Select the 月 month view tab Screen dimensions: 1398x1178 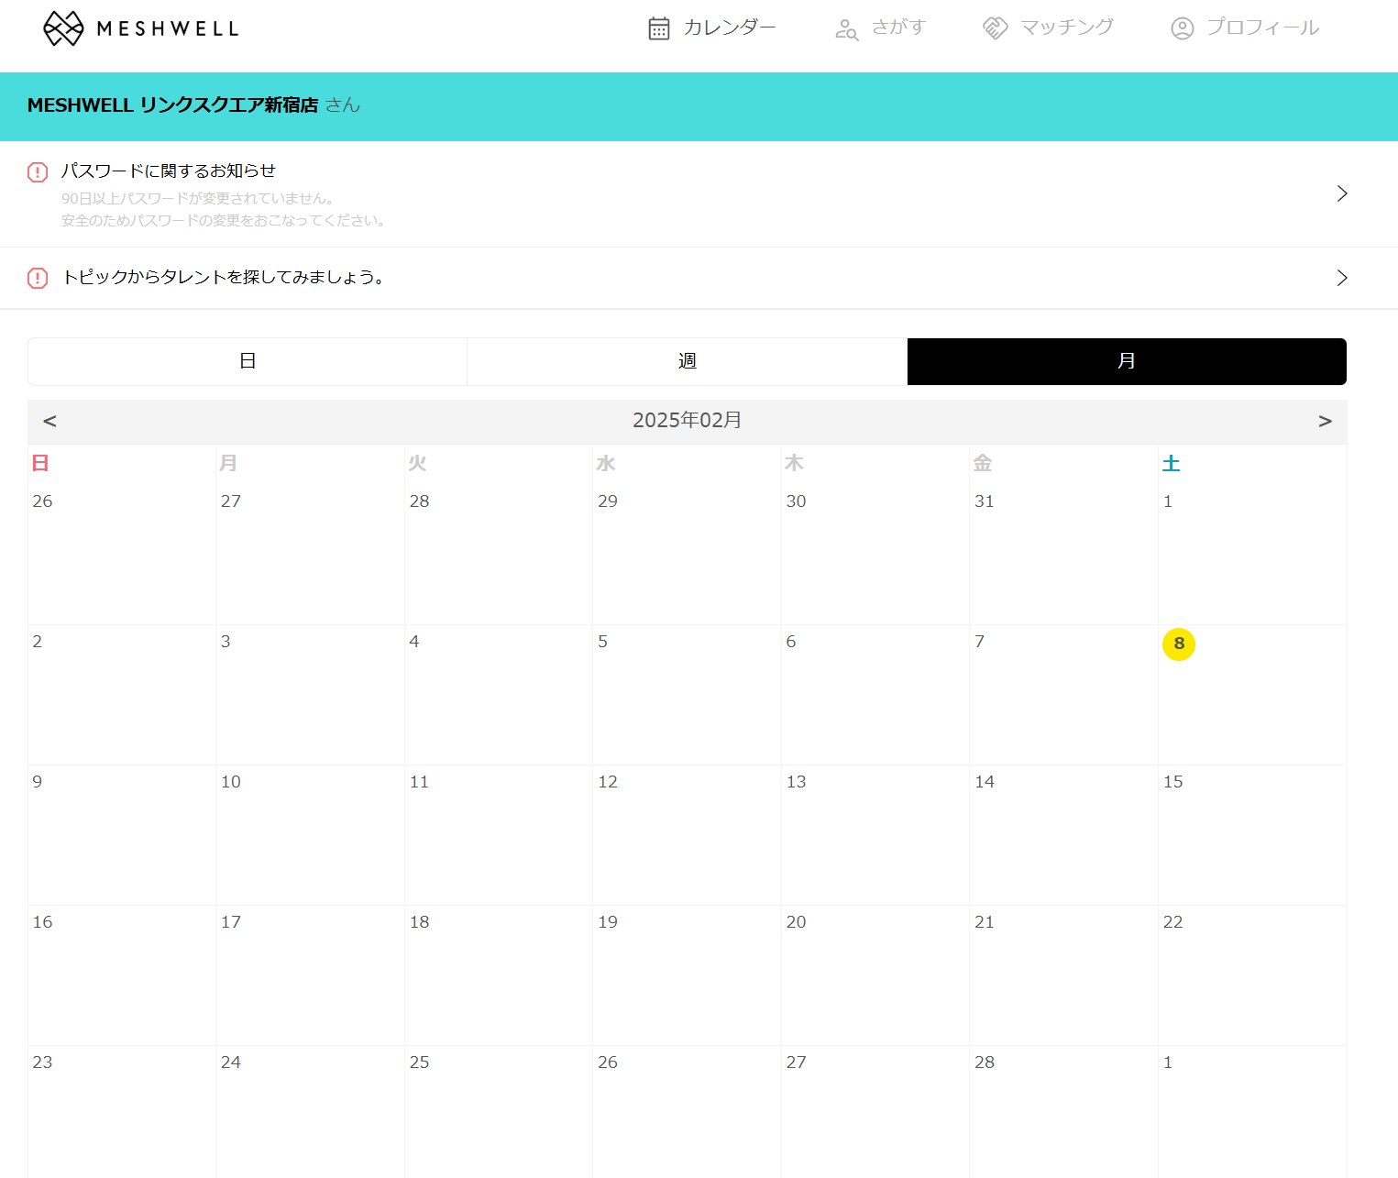click(x=1127, y=361)
